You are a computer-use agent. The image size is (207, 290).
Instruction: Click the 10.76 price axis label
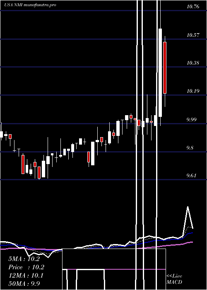(193, 7)
